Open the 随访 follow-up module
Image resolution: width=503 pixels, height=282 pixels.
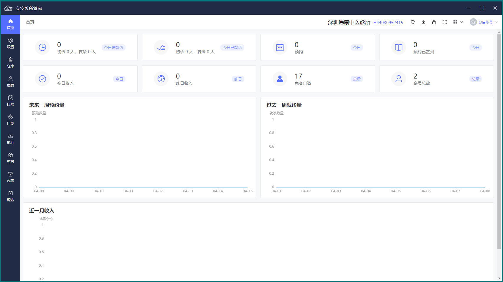coord(10,196)
